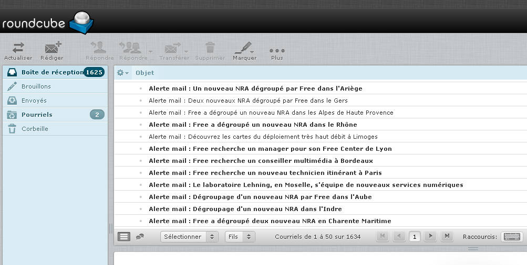Sort by the Objet column header
The width and height of the screenshot is (527, 265).
click(145, 73)
